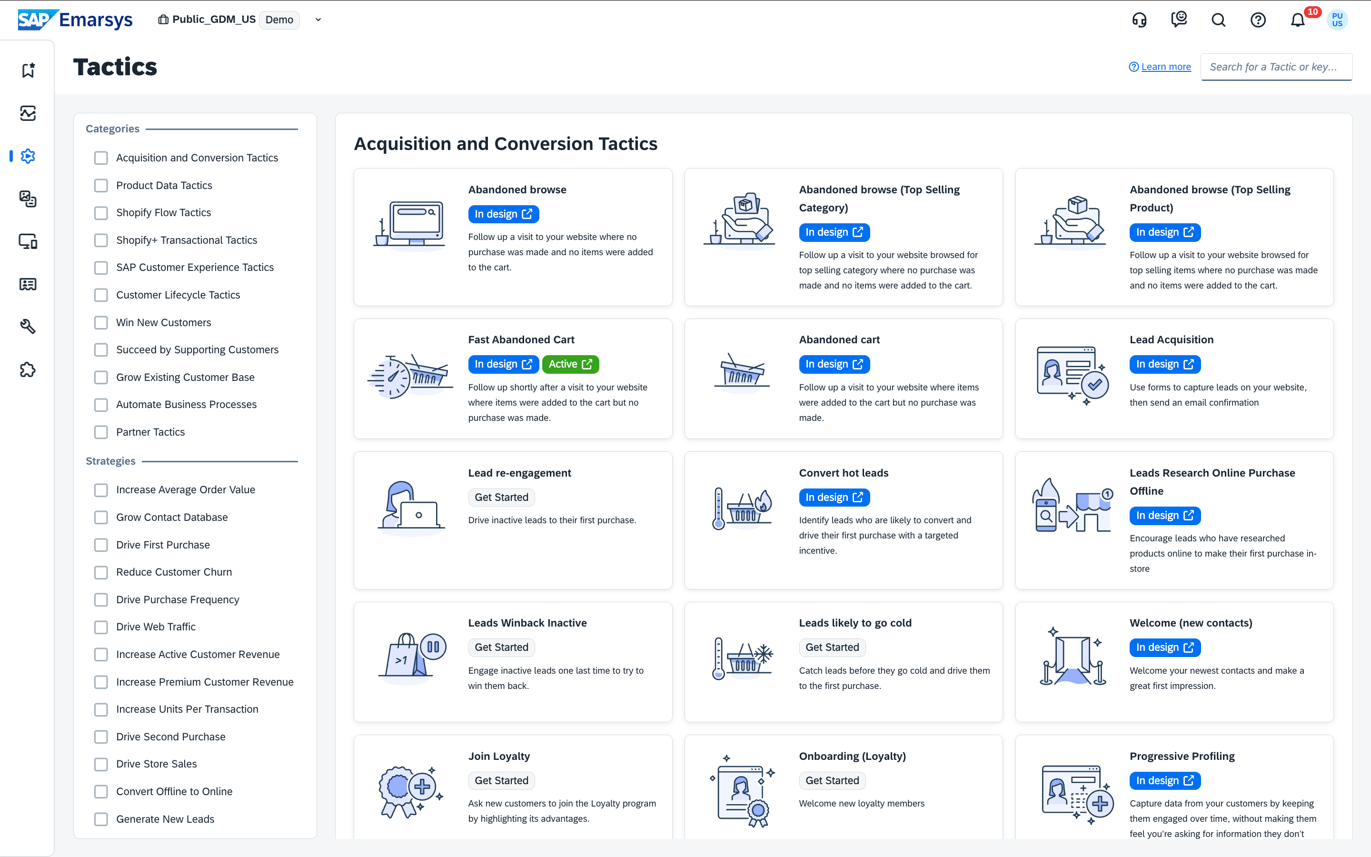Open the PU US user avatar menu
The image size is (1371, 857).
coord(1337,20)
